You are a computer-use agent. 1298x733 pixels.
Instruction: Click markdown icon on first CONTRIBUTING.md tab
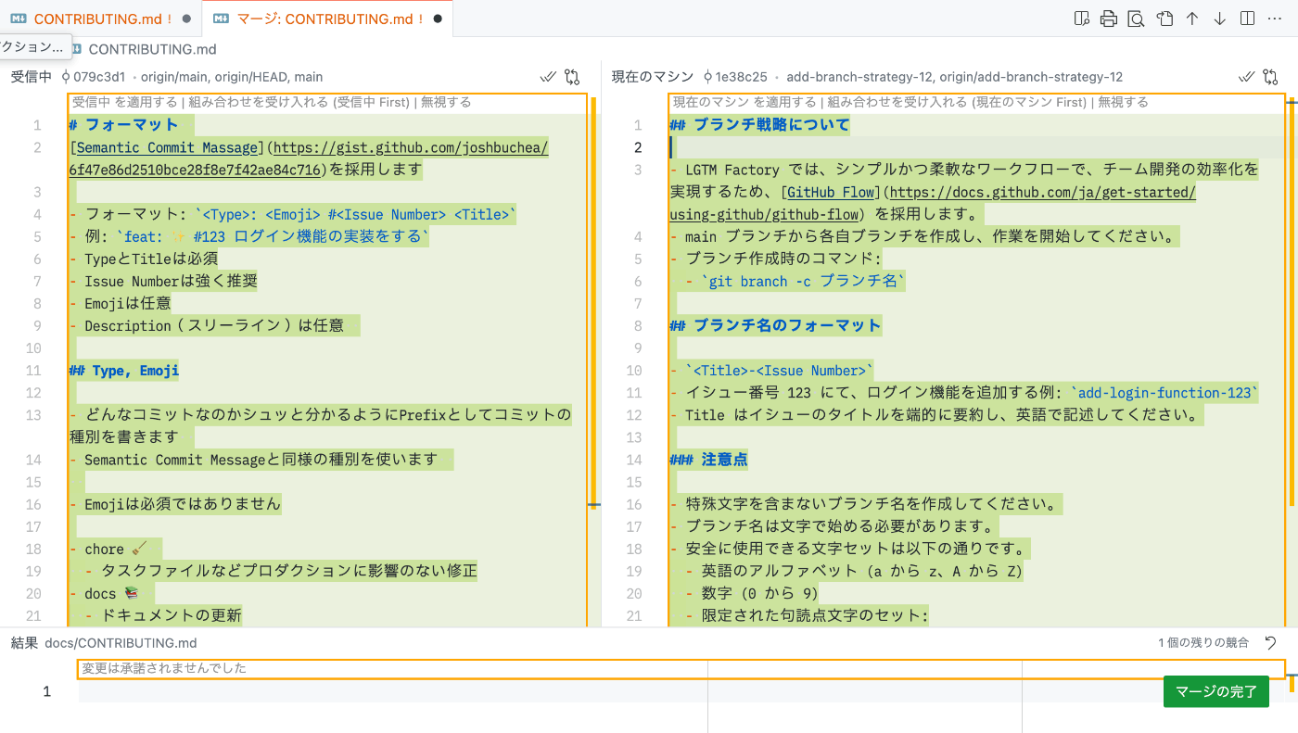[19, 19]
